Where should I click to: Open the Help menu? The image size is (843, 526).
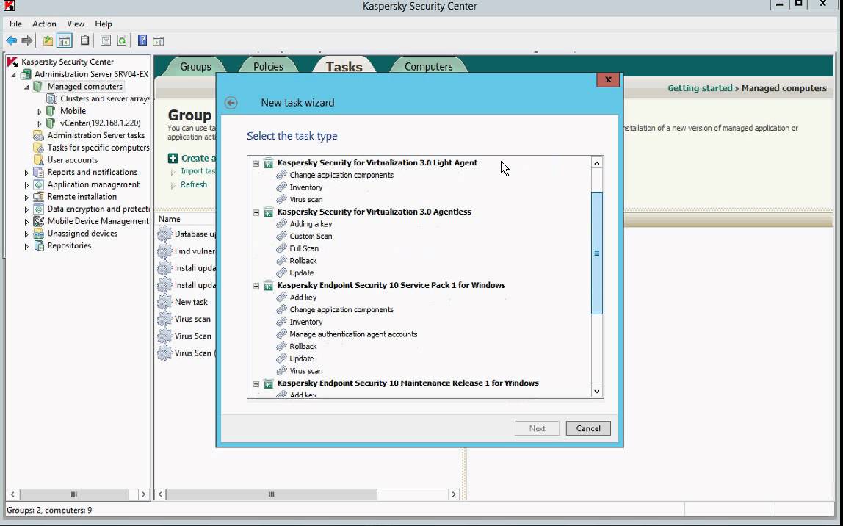click(104, 24)
